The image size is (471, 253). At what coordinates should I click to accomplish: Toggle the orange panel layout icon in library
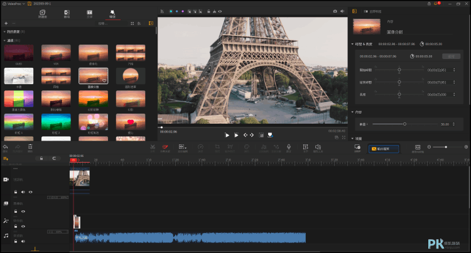click(x=151, y=23)
